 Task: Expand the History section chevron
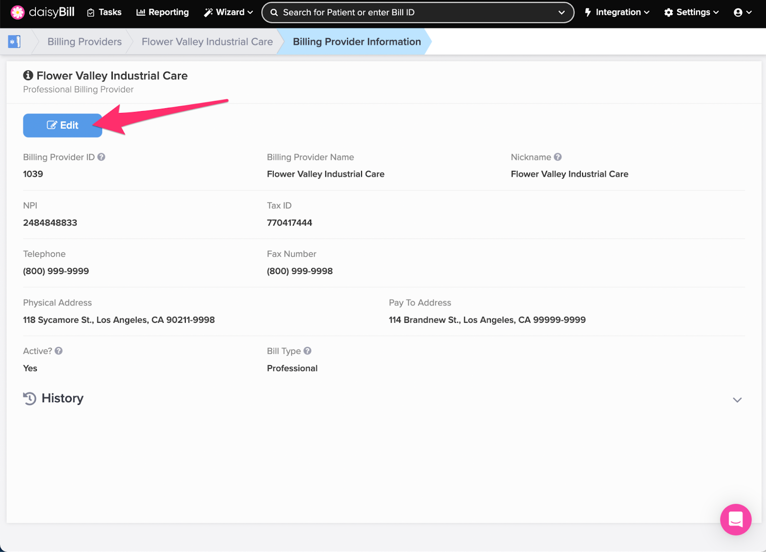click(737, 399)
